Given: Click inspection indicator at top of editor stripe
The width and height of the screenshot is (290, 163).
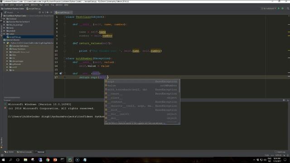Looking at the screenshot, I should (x=289, y=16).
